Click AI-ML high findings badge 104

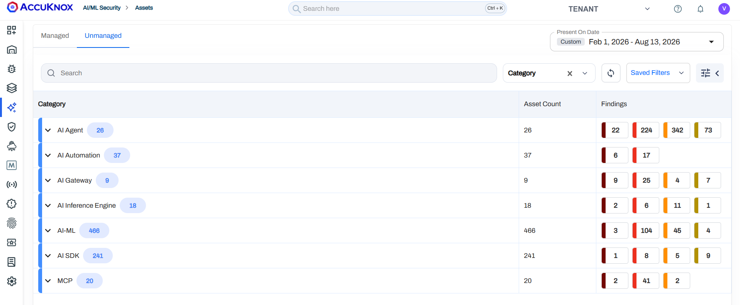coord(646,230)
